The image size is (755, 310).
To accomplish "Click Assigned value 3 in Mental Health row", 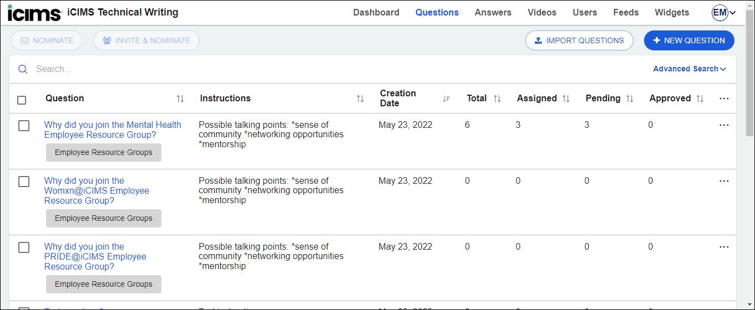I will pyautogui.click(x=518, y=125).
